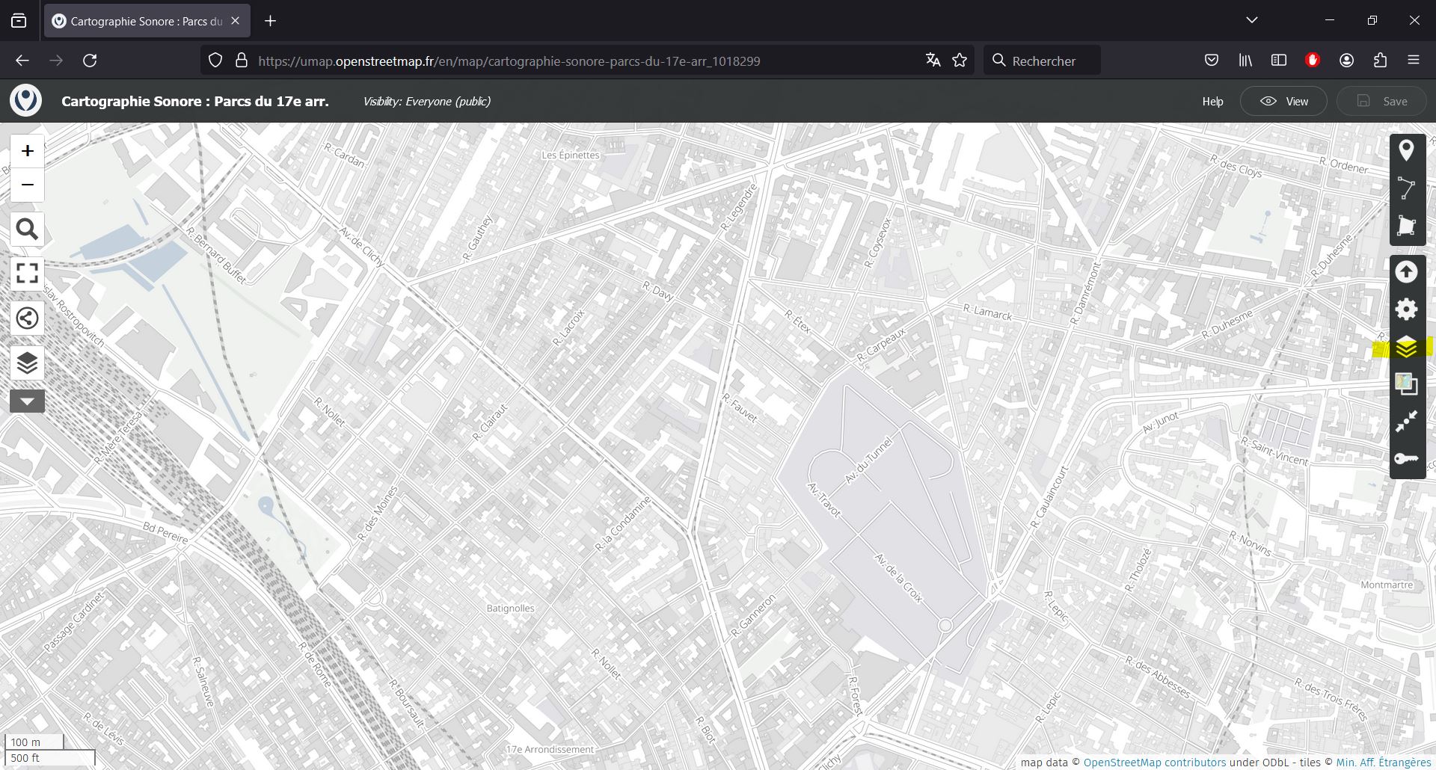
Task: Click the map scale indicator
Action: pyautogui.click(x=50, y=750)
